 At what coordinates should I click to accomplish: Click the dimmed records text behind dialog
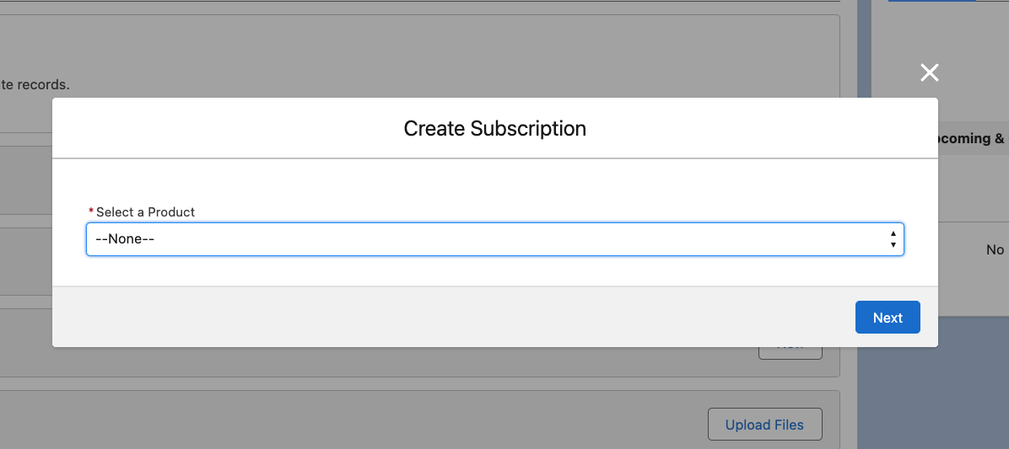[34, 85]
